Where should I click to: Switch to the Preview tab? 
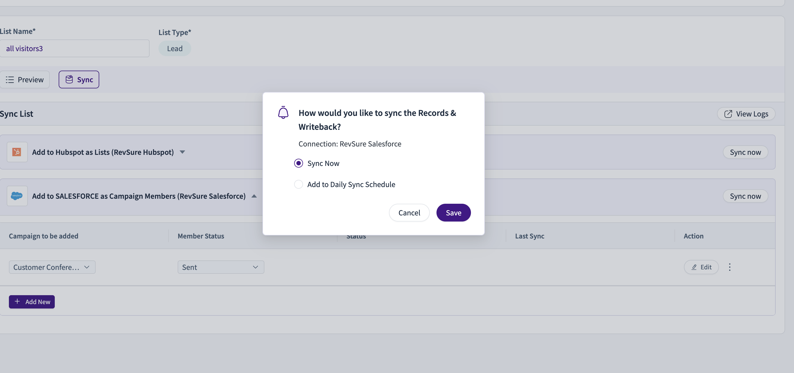[25, 79]
